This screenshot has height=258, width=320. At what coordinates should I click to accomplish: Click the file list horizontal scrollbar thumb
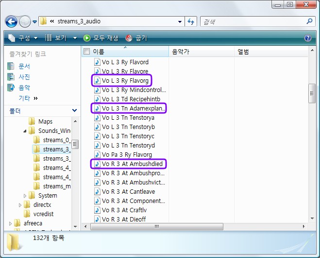point(156,226)
